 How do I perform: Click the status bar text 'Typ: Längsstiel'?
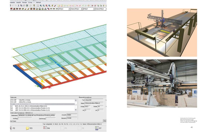(x=48, y=124)
